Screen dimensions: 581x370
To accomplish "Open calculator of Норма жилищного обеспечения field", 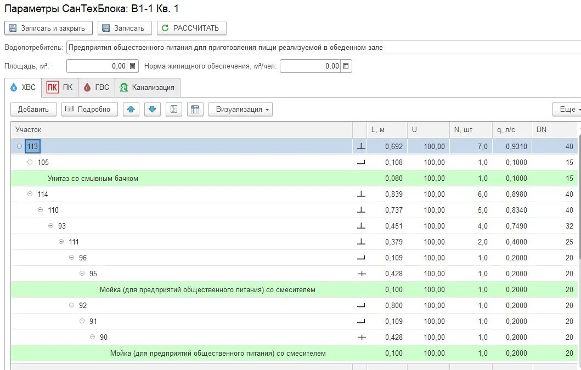I will (346, 66).
